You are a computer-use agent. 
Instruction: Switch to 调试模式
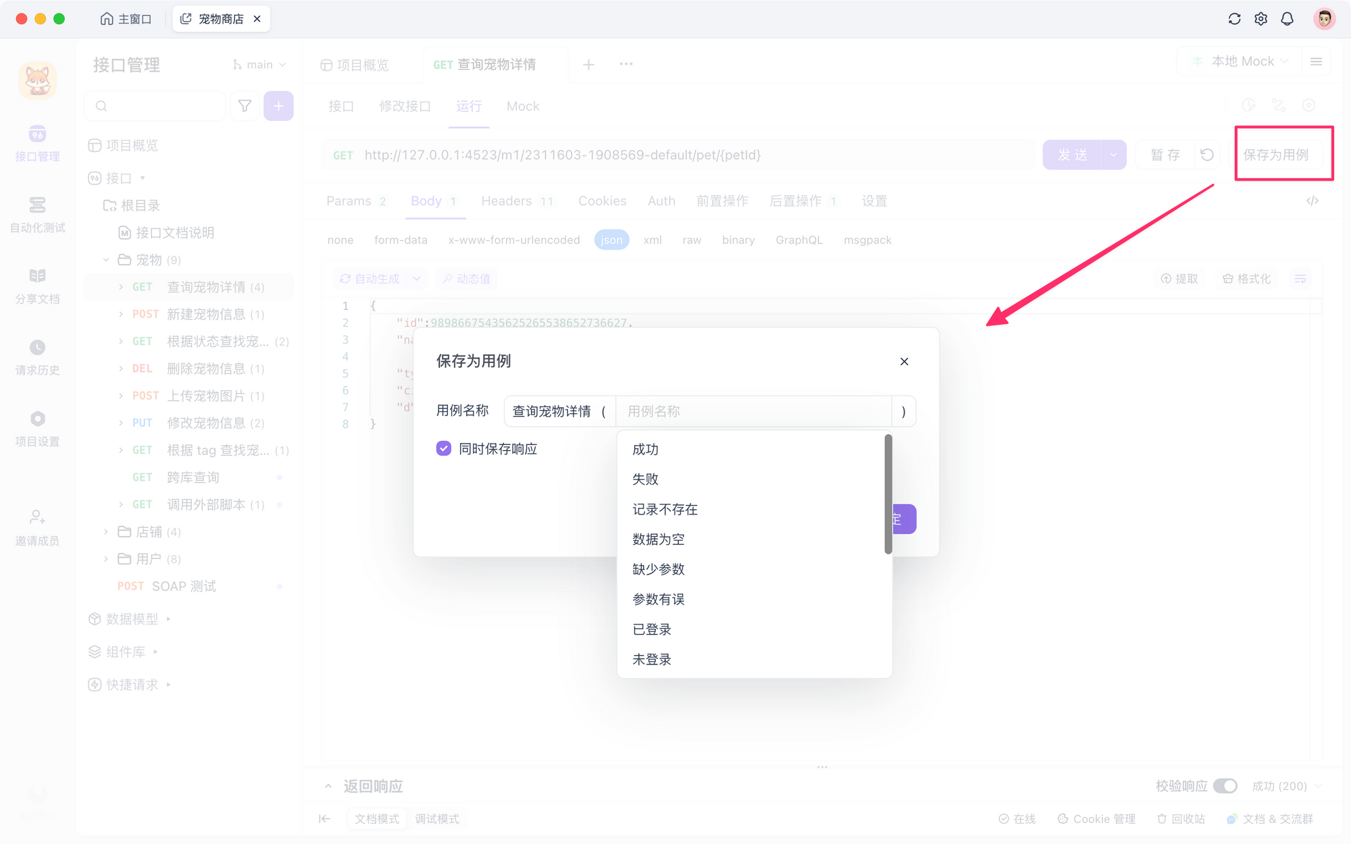pos(437,819)
